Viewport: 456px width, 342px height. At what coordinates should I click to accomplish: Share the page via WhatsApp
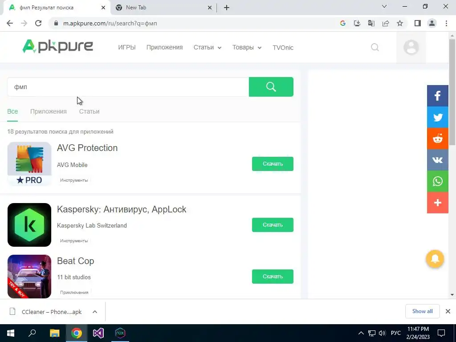(438, 181)
